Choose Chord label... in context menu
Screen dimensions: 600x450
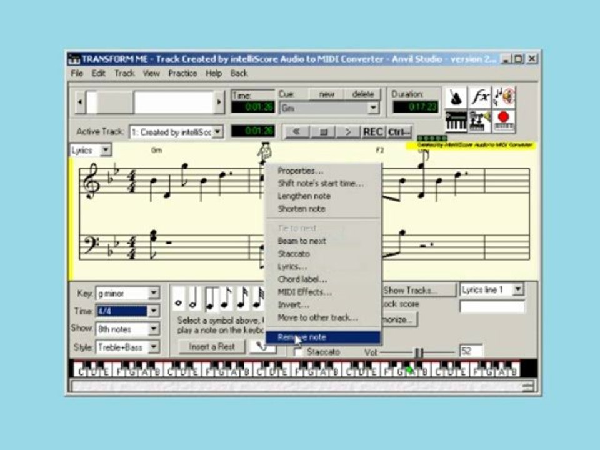pyautogui.click(x=323, y=279)
